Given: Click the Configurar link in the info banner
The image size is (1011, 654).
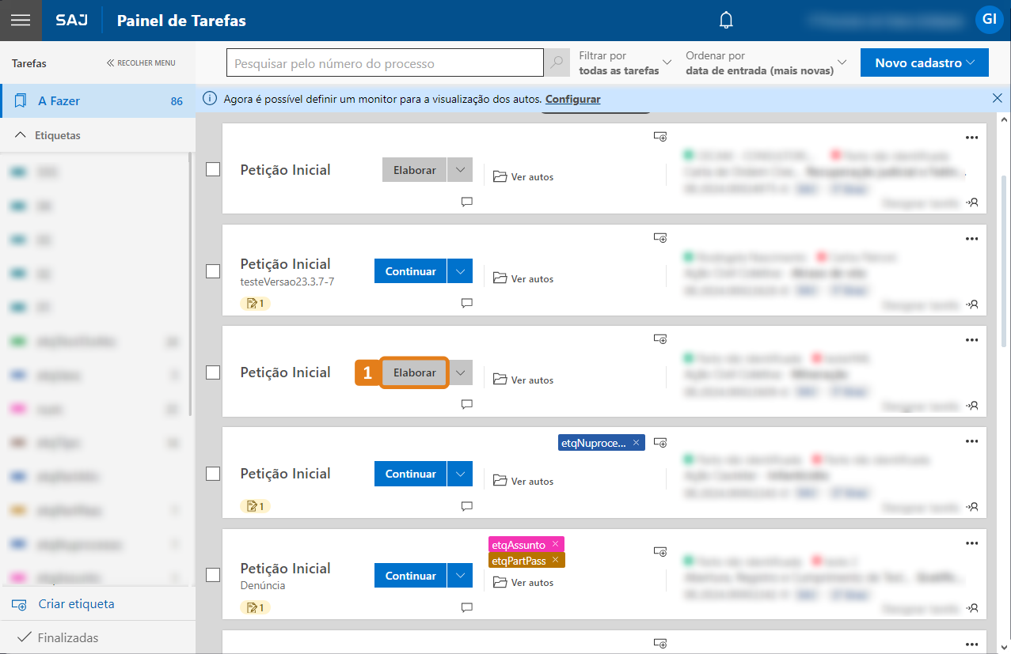Looking at the screenshot, I should 572,99.
